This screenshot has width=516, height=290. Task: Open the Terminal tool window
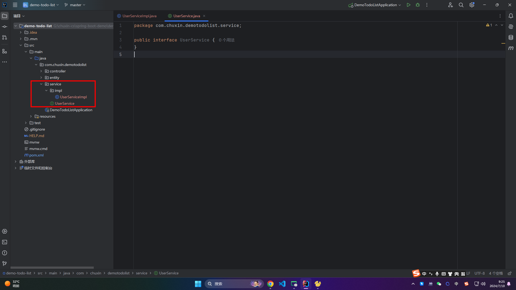[x=5, y=242]
